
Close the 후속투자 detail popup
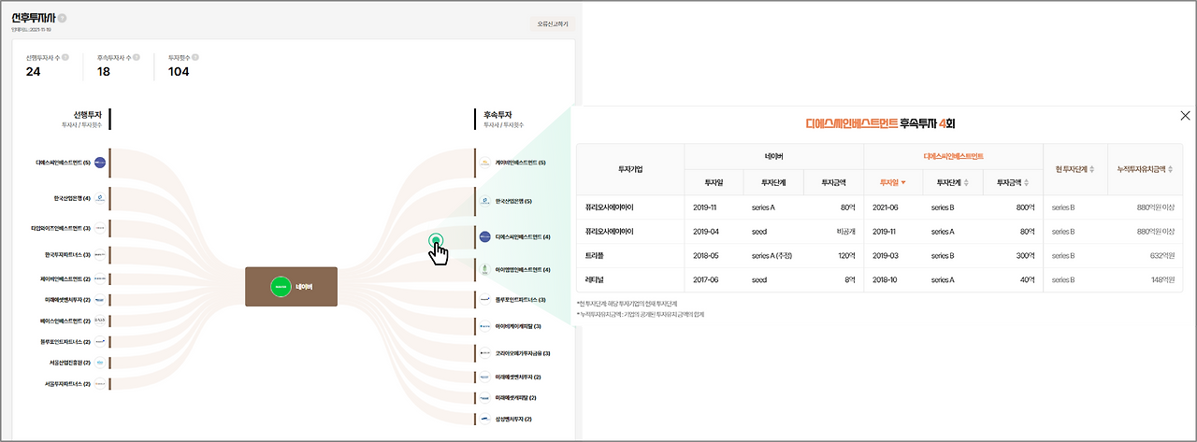tap(1186, 116)
